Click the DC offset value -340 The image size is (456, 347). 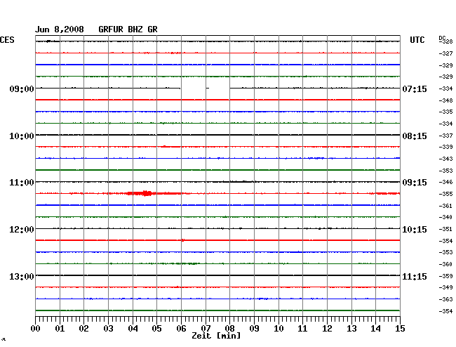[x=445, y=217]
